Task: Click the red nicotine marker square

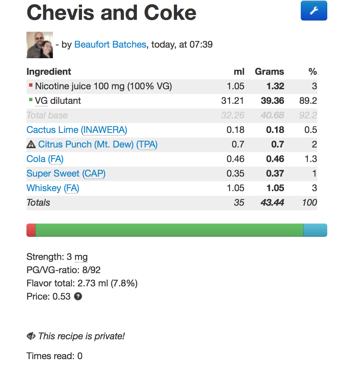Action: point(31,85)
